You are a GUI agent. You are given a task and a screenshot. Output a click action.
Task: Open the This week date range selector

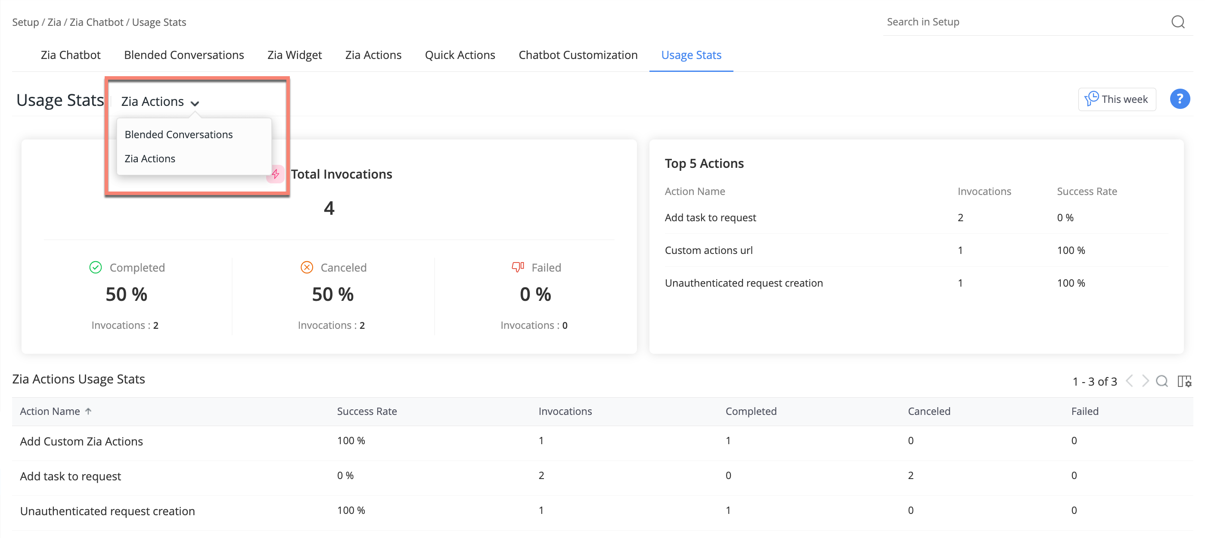[x=1117, y=99]
